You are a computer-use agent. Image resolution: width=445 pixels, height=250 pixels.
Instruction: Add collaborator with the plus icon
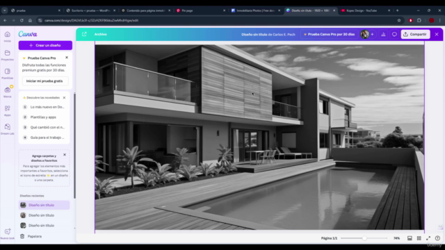[x=373, y=34]
